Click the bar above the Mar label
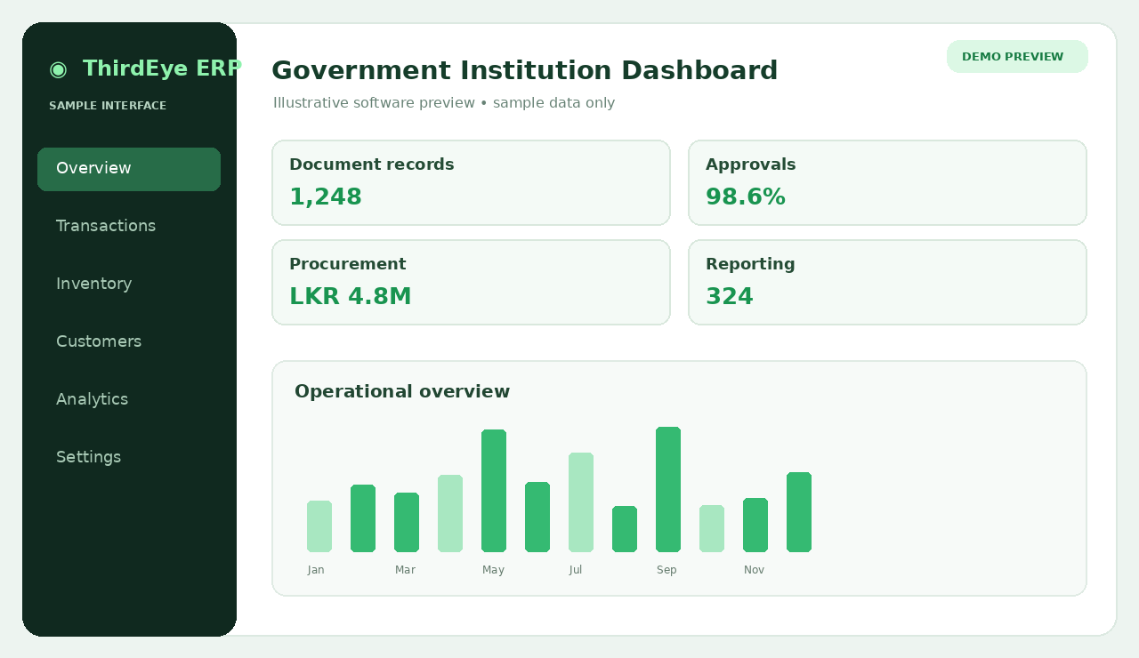 point(407,522)
